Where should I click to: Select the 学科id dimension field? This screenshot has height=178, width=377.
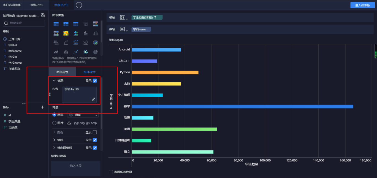coord(13,45)
